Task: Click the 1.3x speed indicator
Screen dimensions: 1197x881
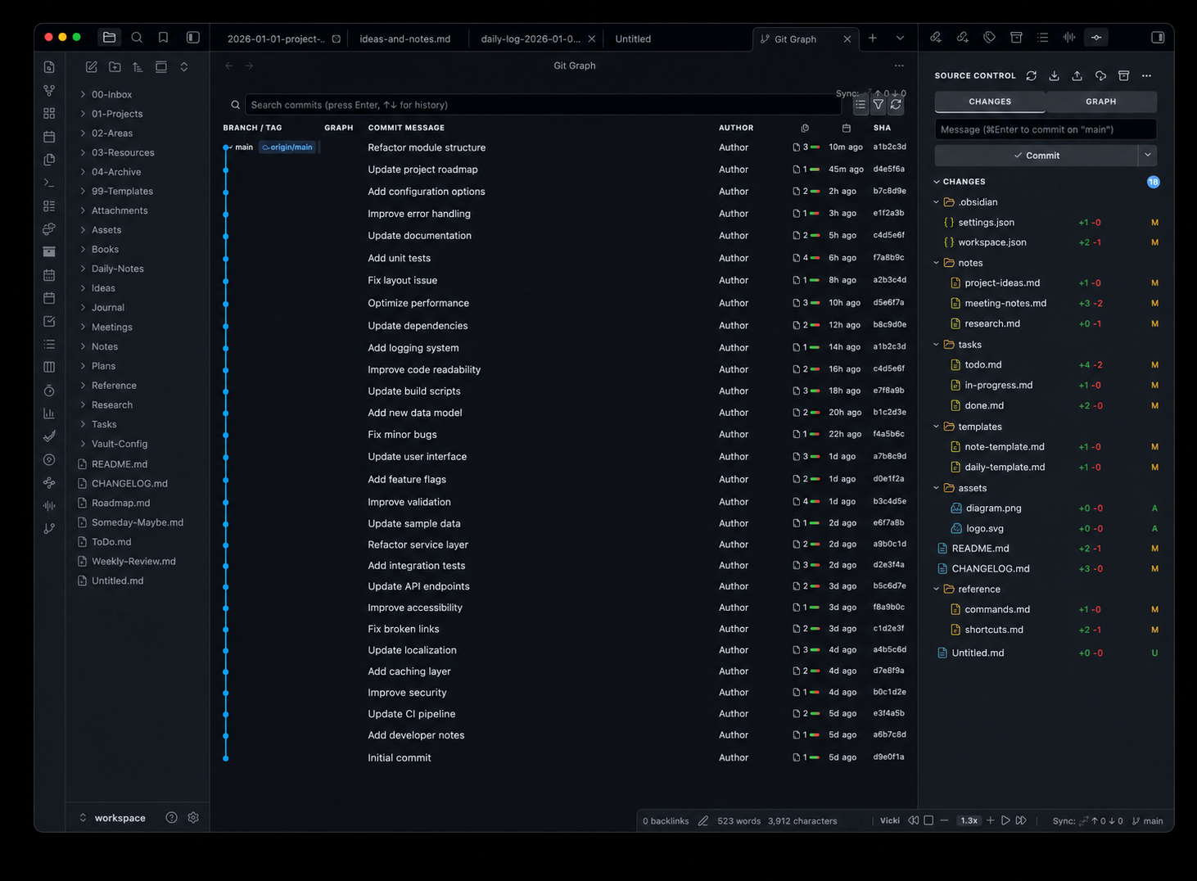Action: coord(969,820)
